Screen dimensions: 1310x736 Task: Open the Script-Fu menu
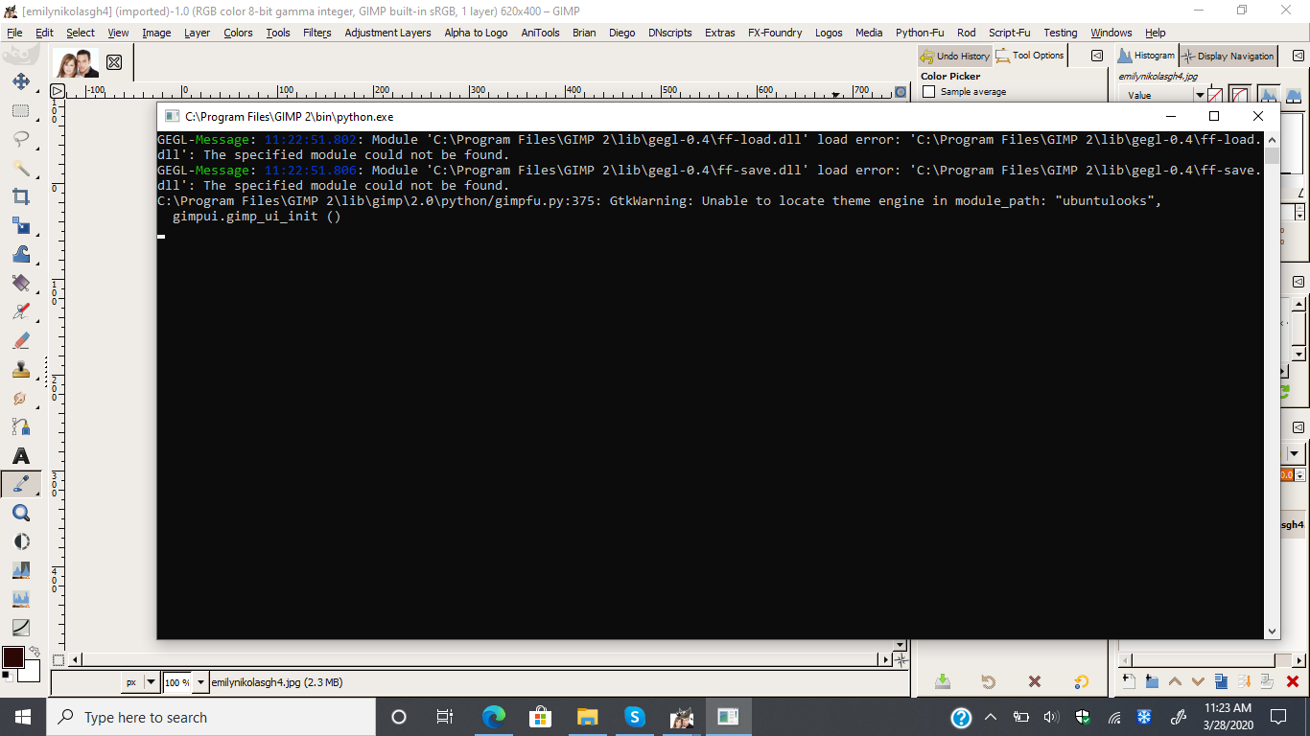pos(1008,33)
